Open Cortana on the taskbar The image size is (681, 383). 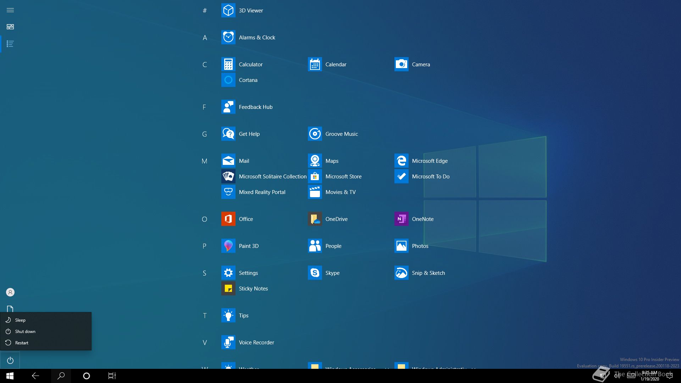pos(87,376)
